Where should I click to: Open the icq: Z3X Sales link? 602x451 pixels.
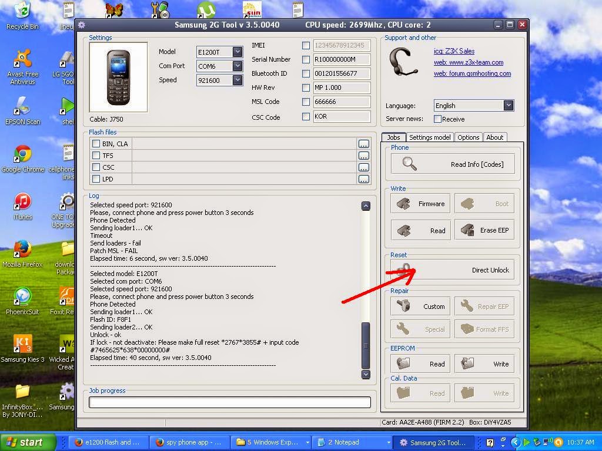[x=454, y=51]
